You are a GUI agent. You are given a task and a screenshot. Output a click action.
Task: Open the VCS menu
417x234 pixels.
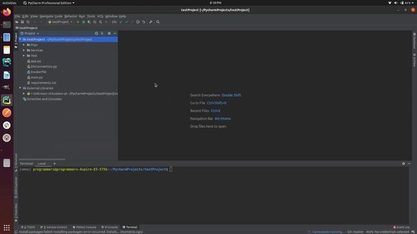coord(100,16)
